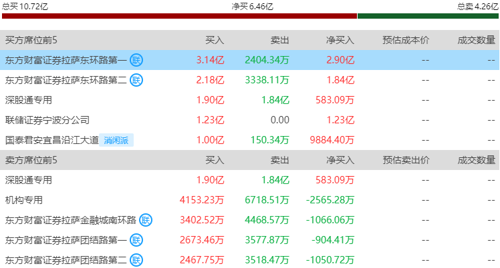Open seat 东方财富证券拉萨团结路第一

coord(66,240)
